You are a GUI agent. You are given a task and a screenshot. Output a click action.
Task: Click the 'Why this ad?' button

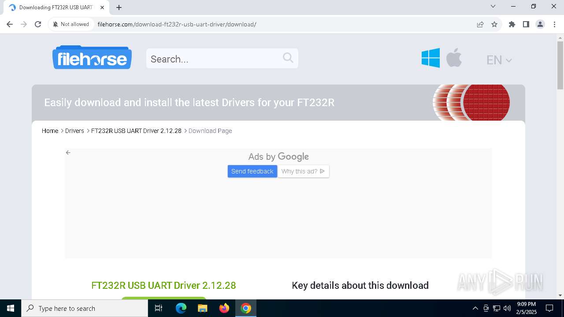tap(303, 171)
